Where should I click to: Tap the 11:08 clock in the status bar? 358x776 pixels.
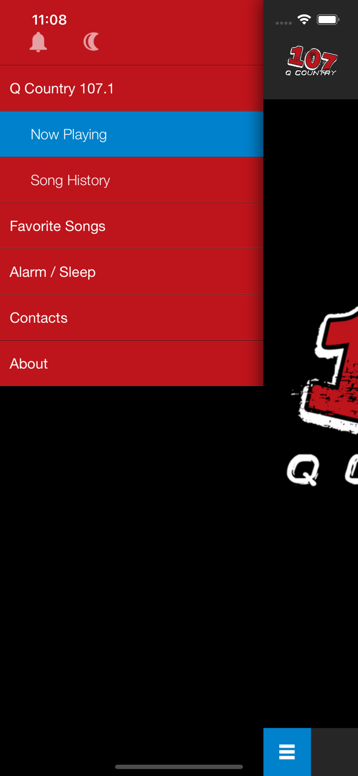(49, 19)
